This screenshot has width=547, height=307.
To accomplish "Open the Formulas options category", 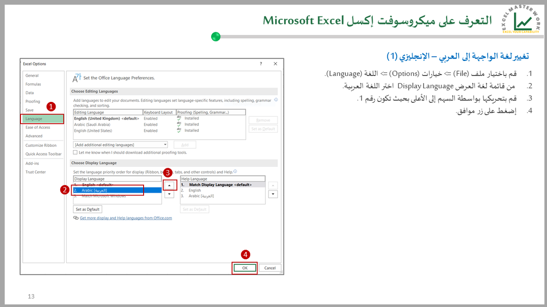I will pyautogui.click(x=43, y=84).
